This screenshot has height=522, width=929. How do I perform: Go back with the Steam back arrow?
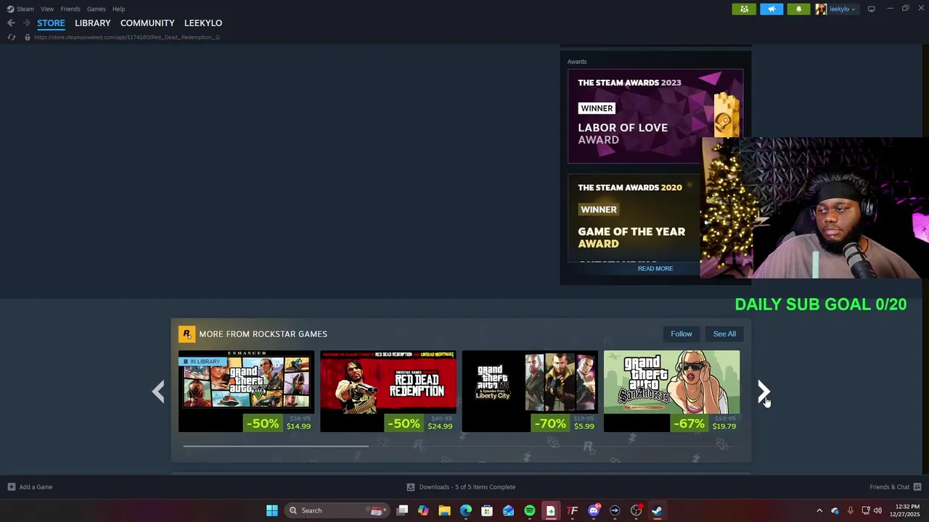(x=11, y=23)
